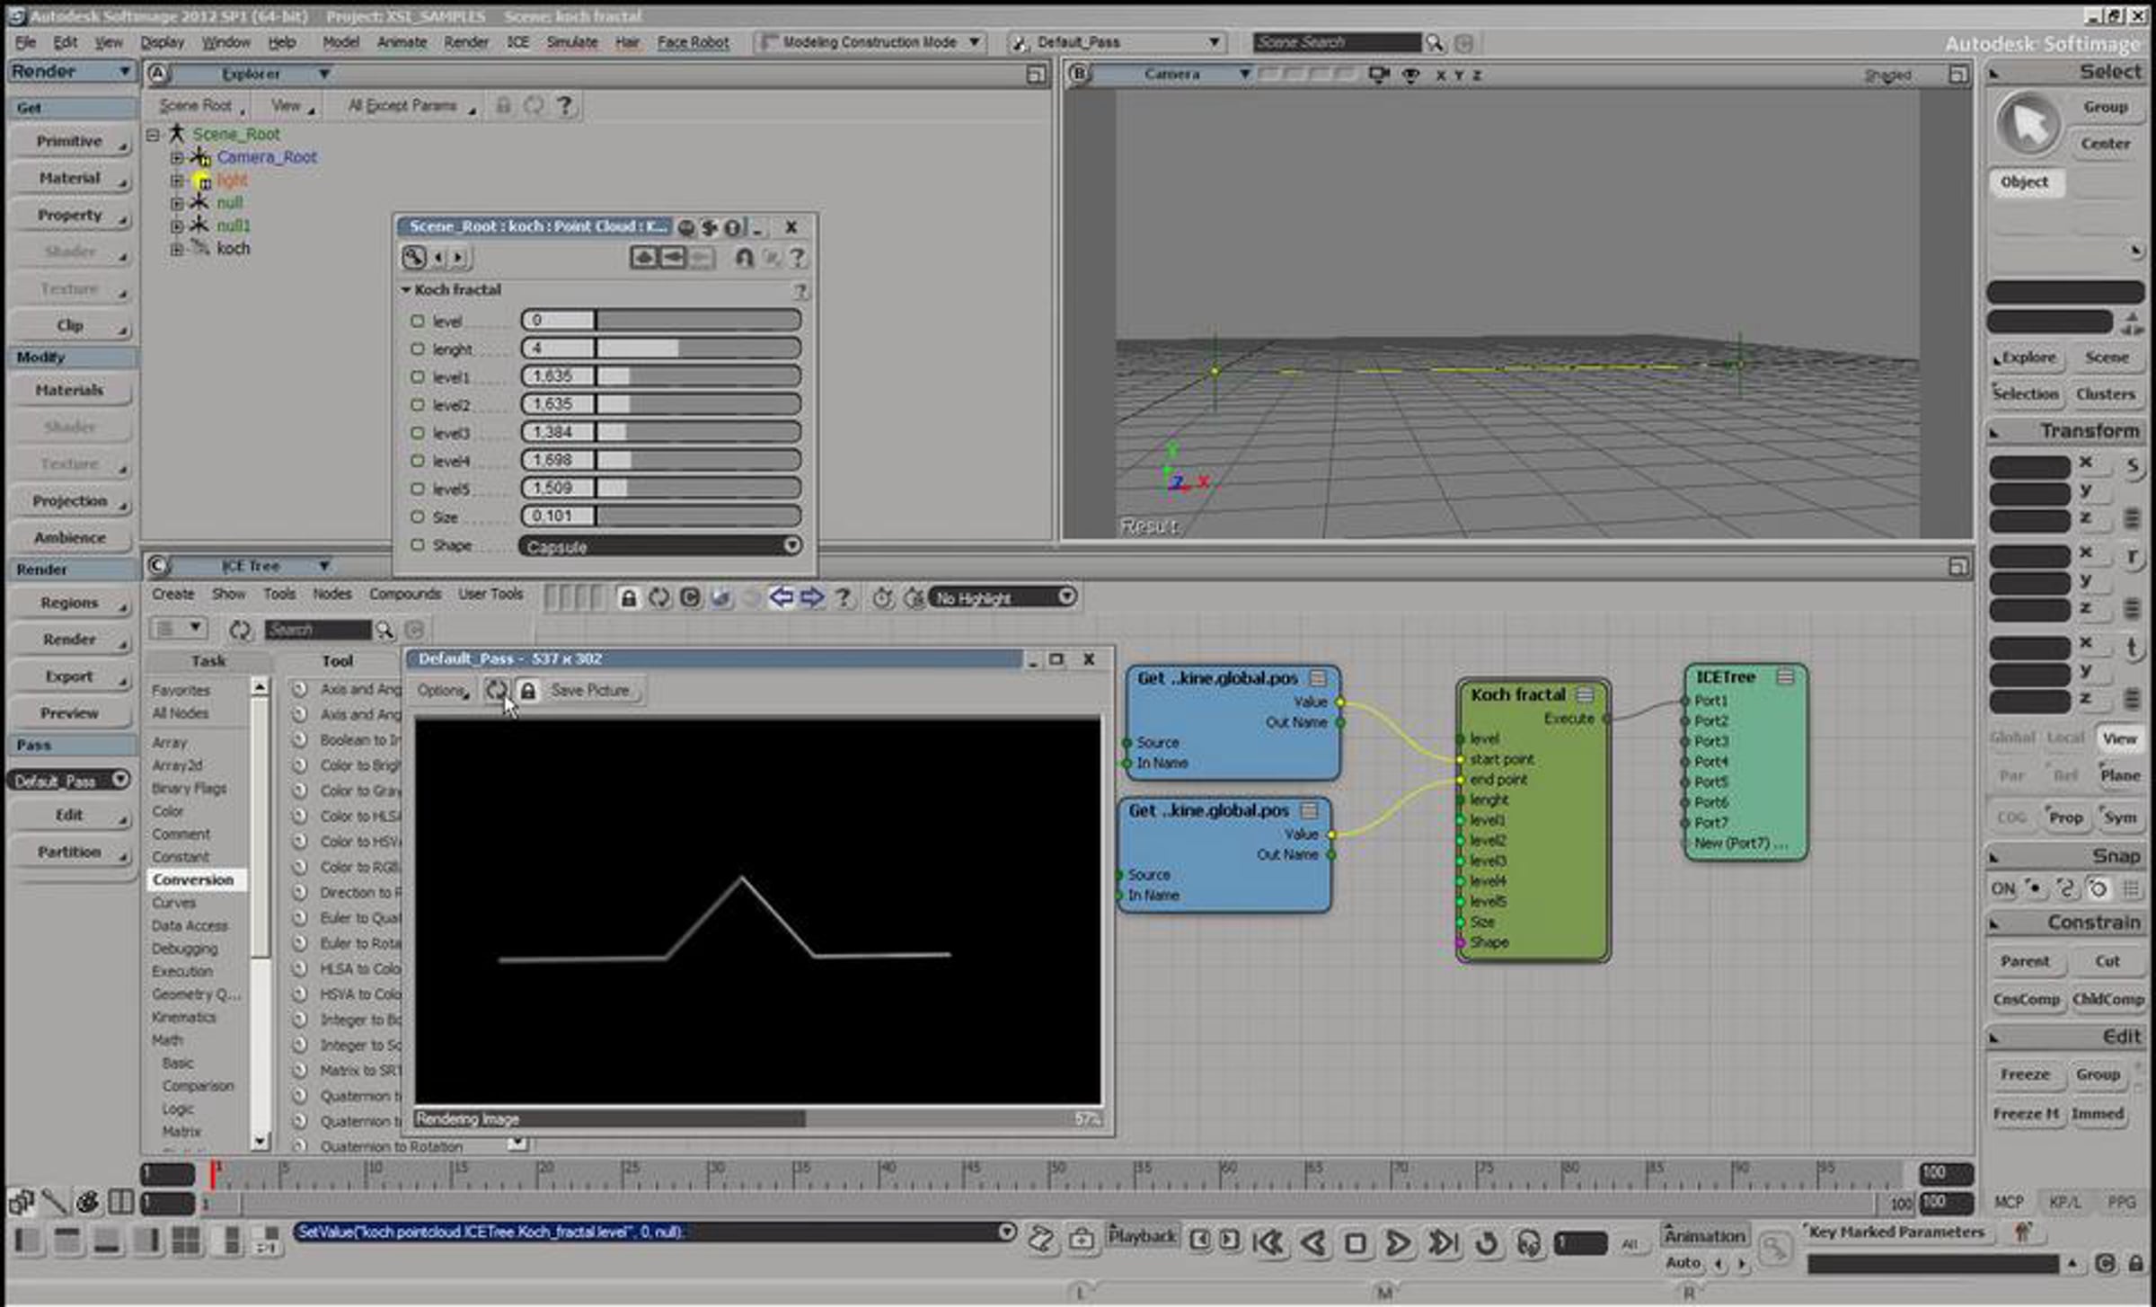Toggle the loop playback icon

point(1487,1243)
